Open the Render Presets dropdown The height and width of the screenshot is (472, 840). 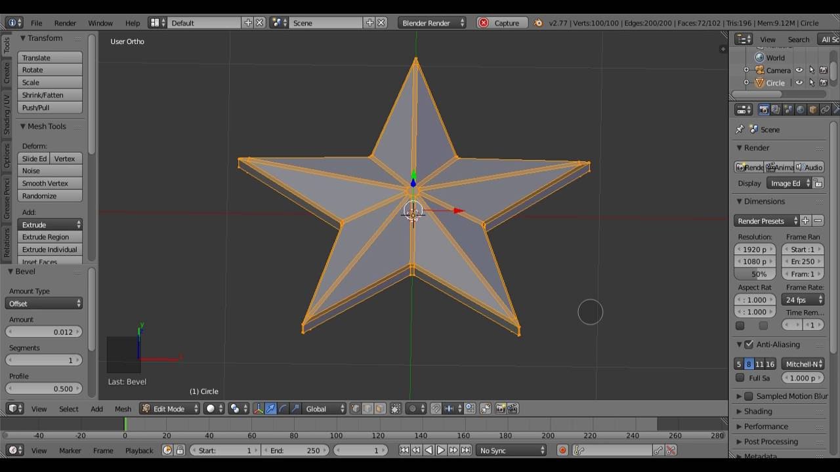766,221
